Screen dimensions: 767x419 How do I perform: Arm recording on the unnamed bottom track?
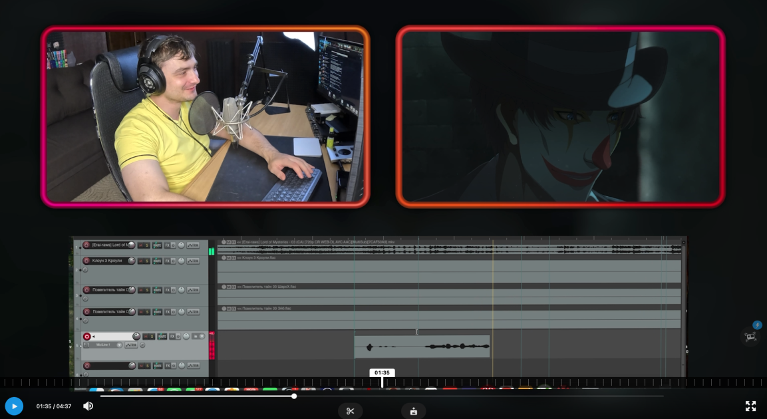pyautogui.click(x=87, y=366)
